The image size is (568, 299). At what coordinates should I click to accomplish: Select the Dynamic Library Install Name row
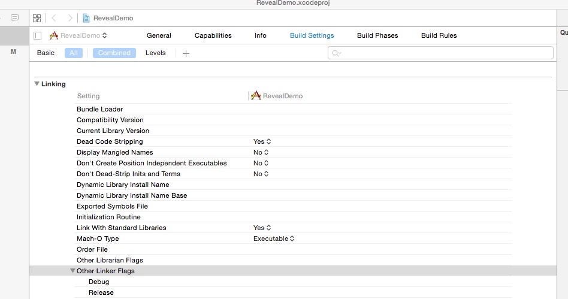293,185
